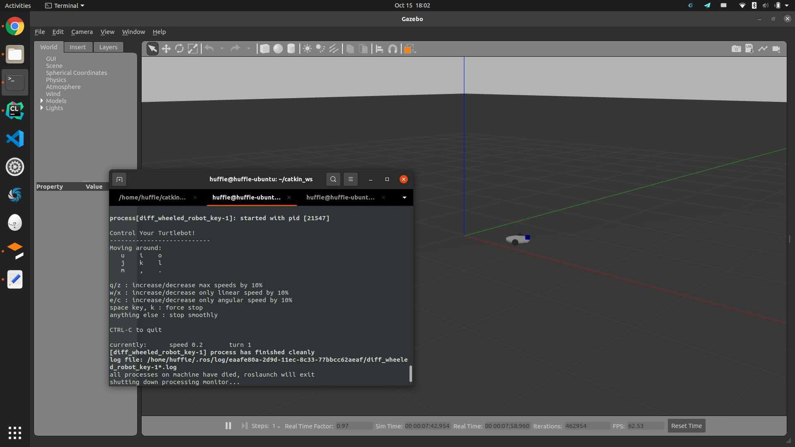Activate the translate mode tool
Image resolution: width=795 pixels, height=447 pixels.
(x=166, y=49)
